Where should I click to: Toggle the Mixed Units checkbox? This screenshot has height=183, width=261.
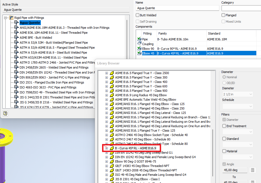coord(223,22)
